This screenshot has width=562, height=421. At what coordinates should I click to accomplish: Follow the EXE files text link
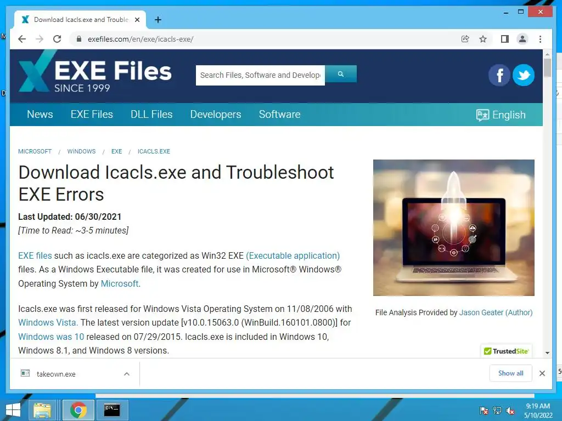click(x=35, y=255)
